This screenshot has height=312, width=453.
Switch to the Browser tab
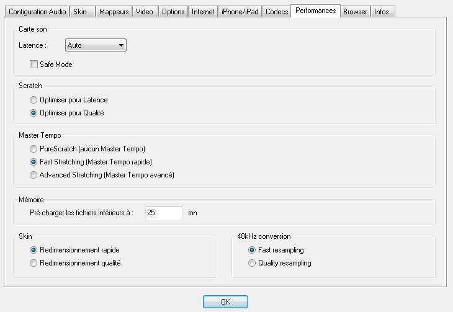(x=355, y=12)
